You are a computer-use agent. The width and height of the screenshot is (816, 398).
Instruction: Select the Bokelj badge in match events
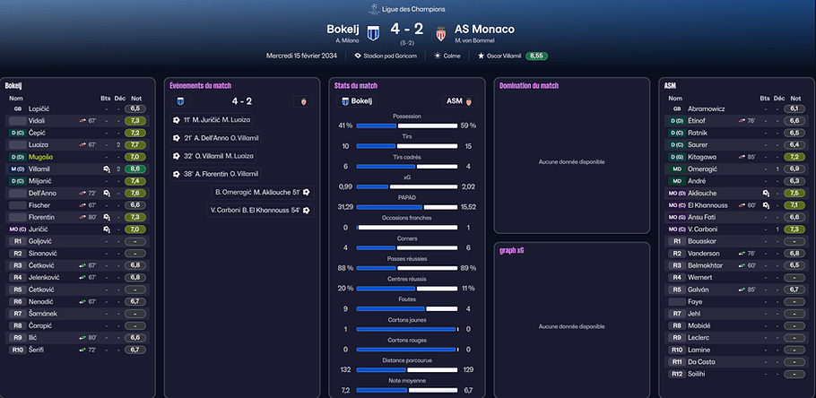[180, 101]
